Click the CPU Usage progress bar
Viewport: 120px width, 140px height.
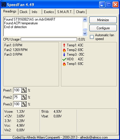pyautogui.click(x=49, y=39)
